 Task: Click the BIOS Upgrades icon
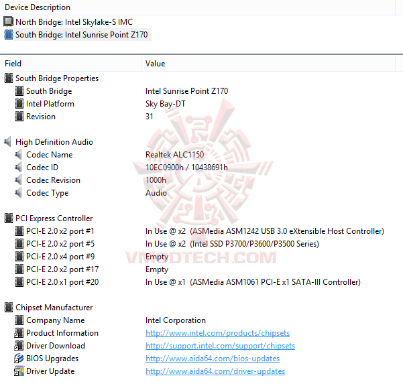tap(19, 359)
